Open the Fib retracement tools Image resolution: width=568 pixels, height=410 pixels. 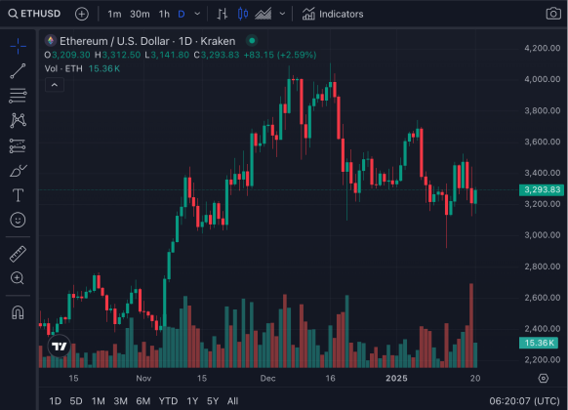pos(18,96)
